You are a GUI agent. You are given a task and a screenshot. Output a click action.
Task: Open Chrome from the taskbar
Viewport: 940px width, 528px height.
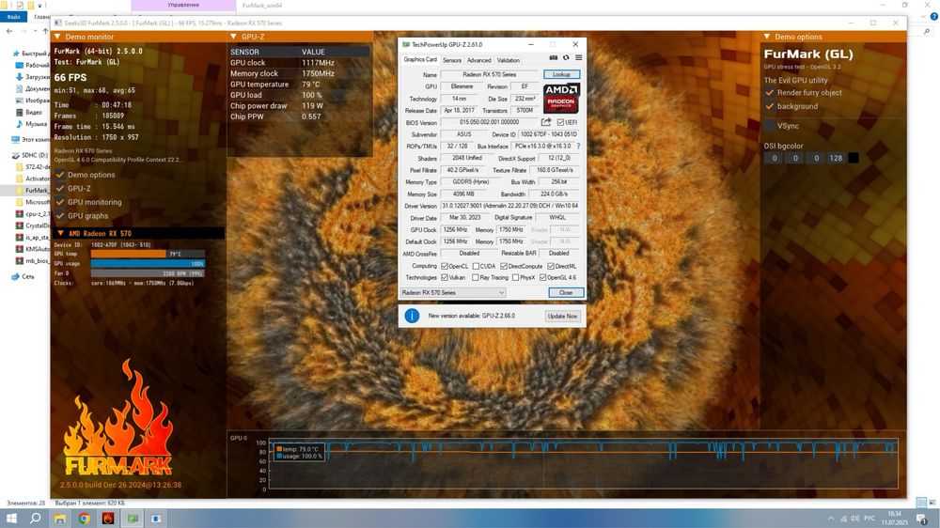point(84,519)
